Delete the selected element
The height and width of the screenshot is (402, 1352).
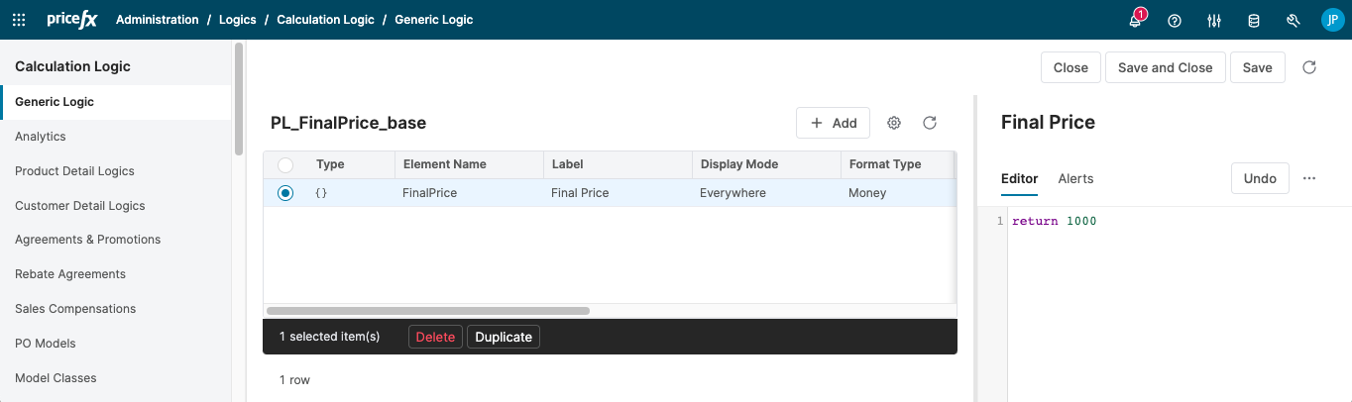point(435,337)
